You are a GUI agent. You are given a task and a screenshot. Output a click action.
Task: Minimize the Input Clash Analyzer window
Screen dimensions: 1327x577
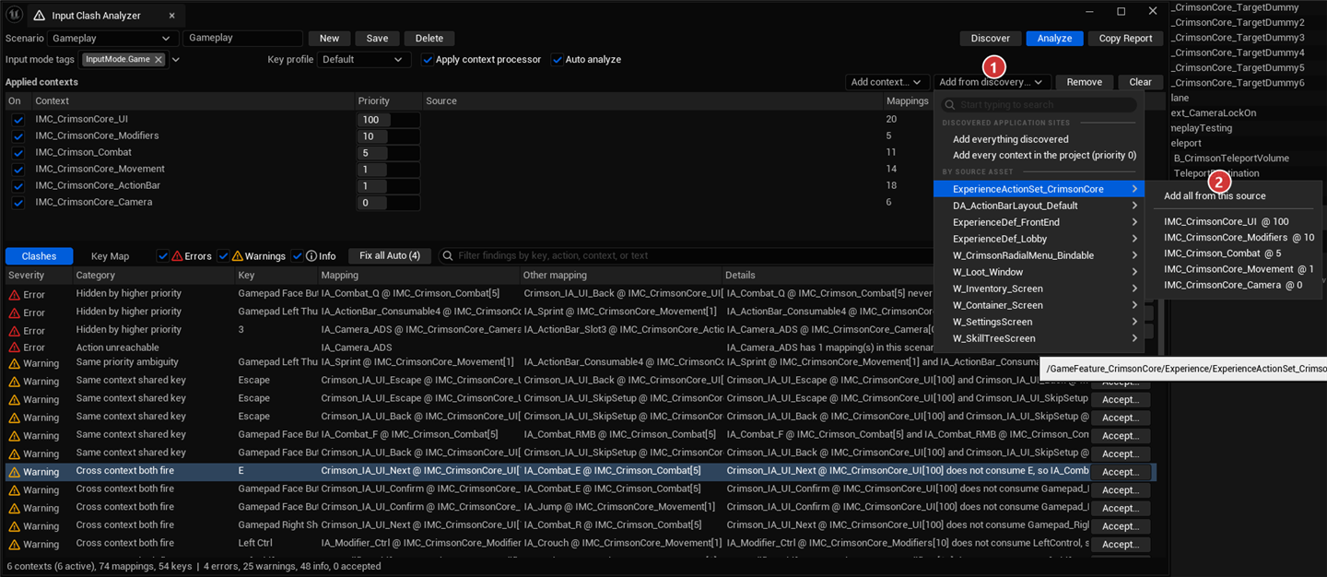pyautogui.click(x=1089, y=11)
